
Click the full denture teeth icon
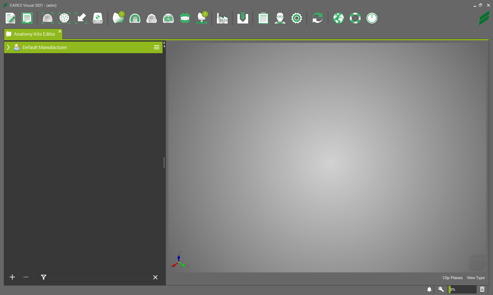tap(185, 18)
